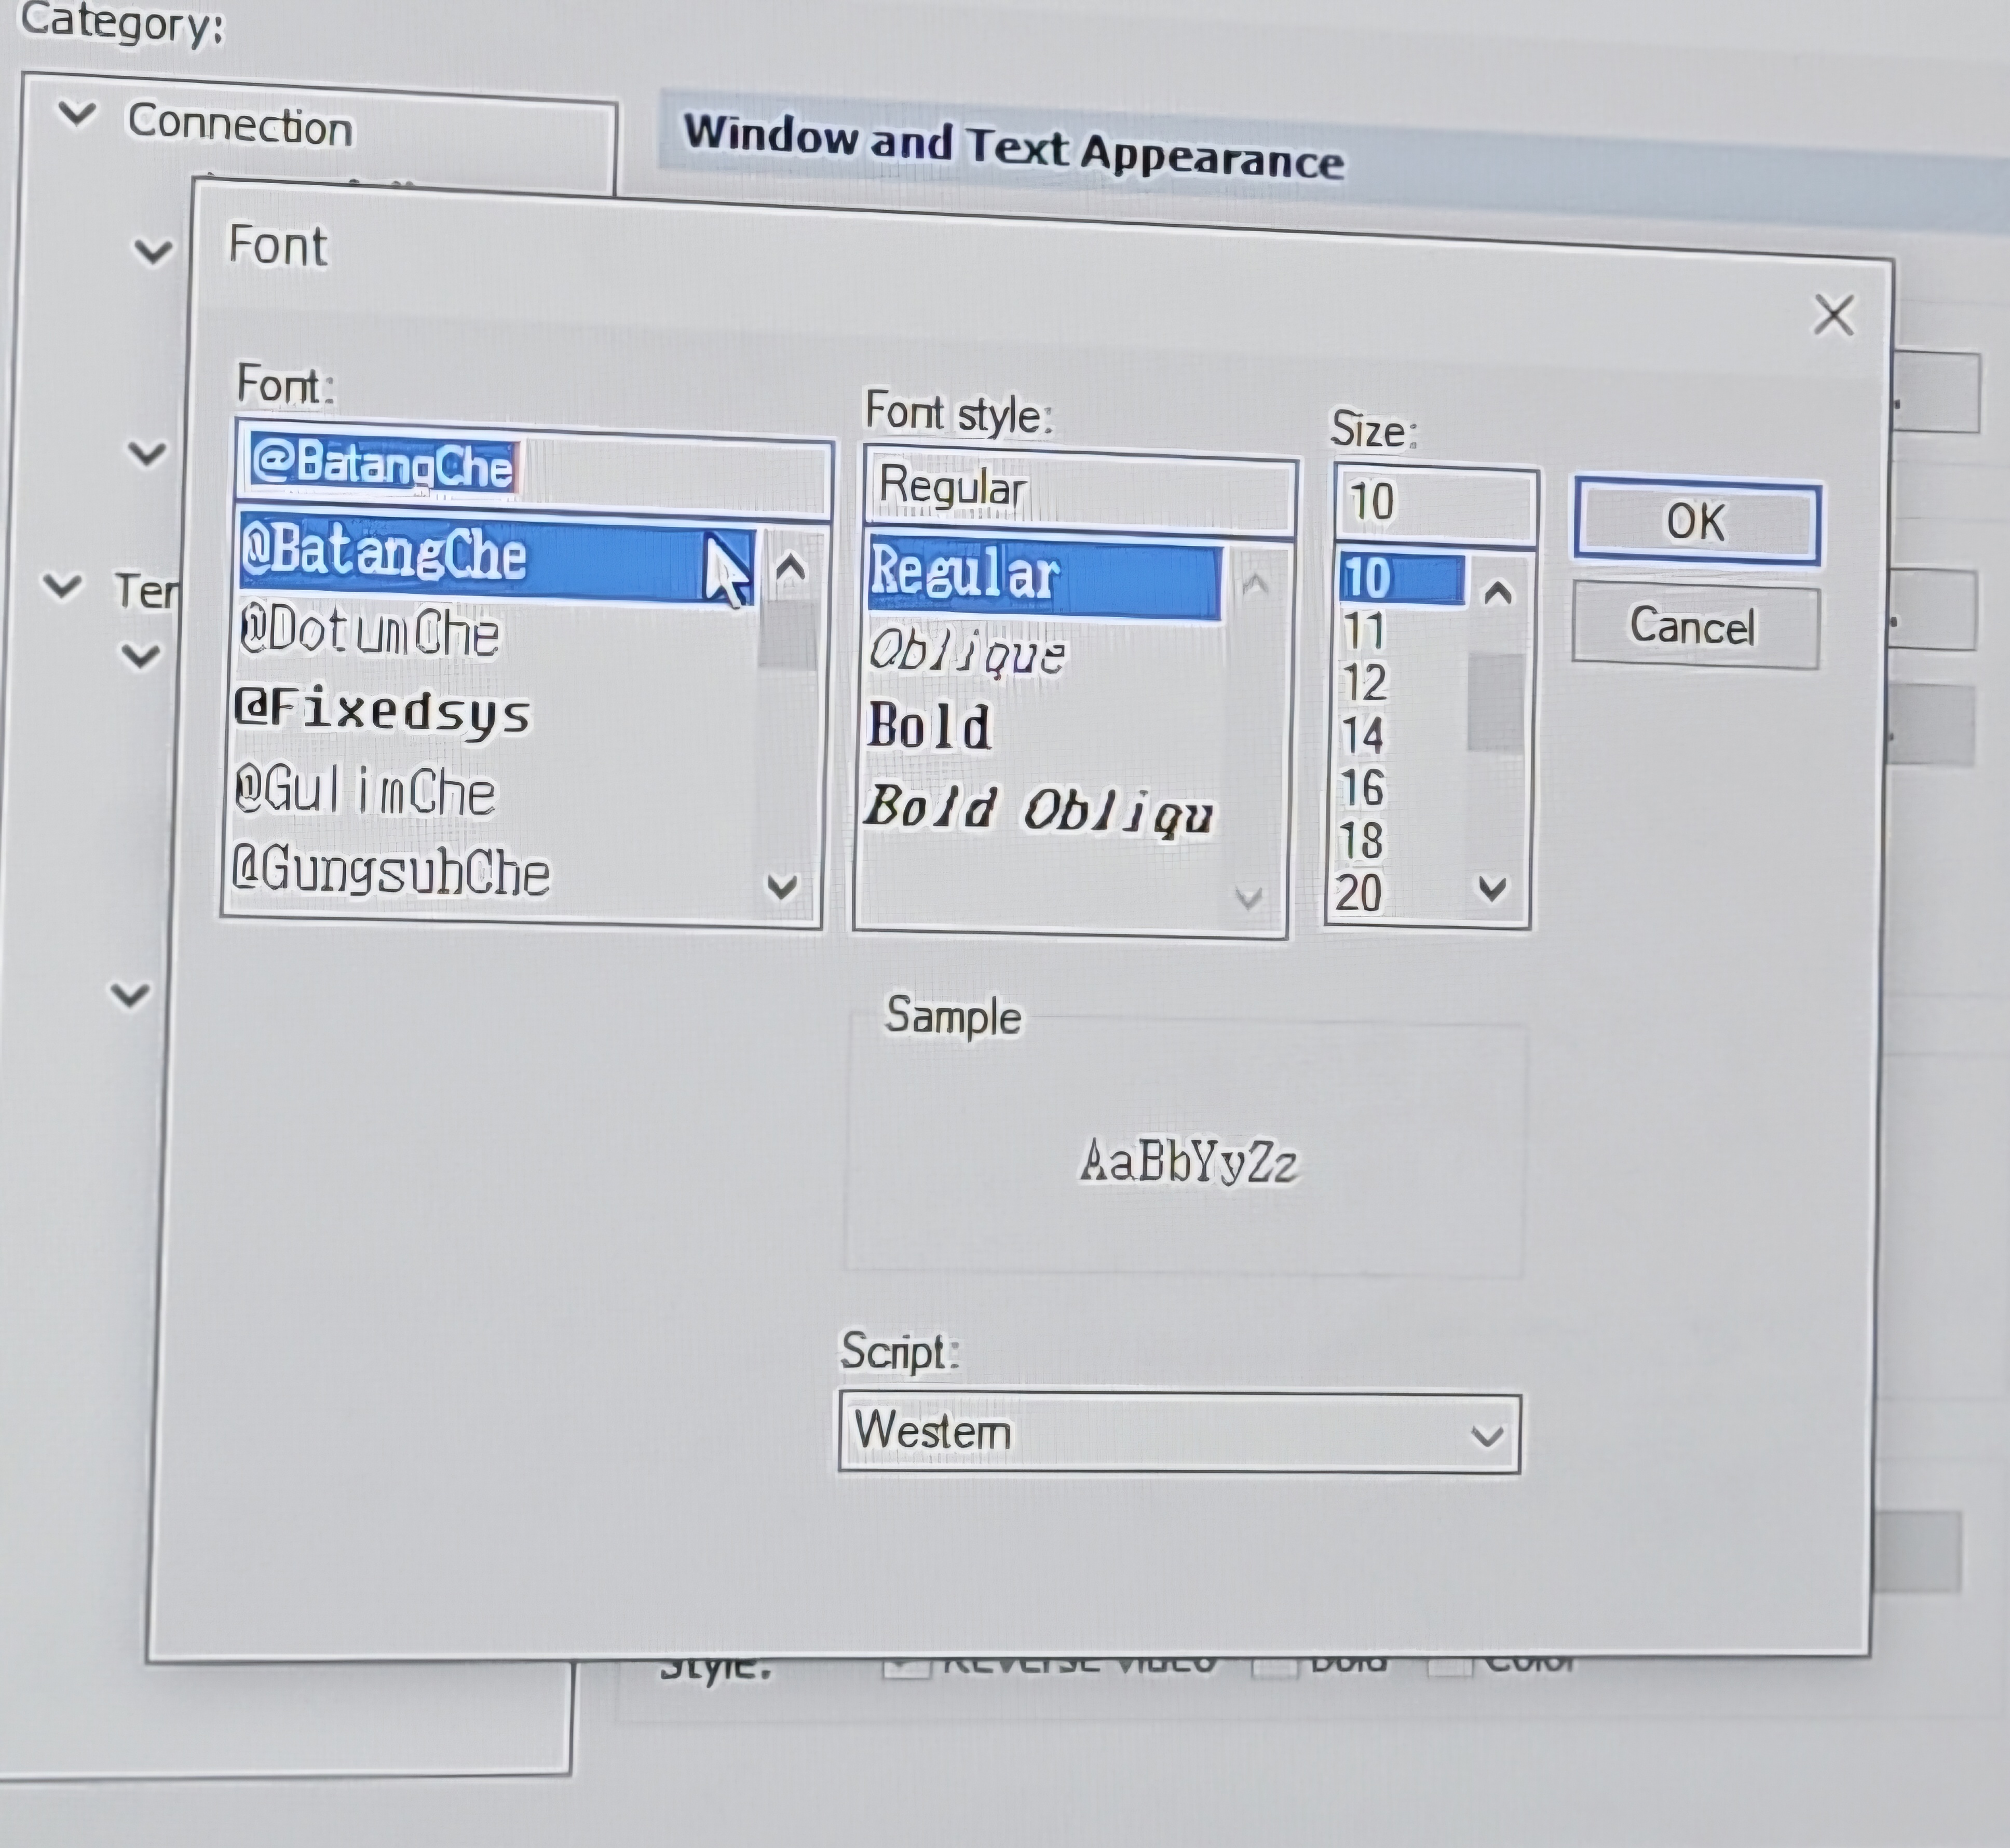Collapse the Connection category chevron
Image resolution: width=2010 pixels, height=1848 pixels.
[x=77, y=114]
